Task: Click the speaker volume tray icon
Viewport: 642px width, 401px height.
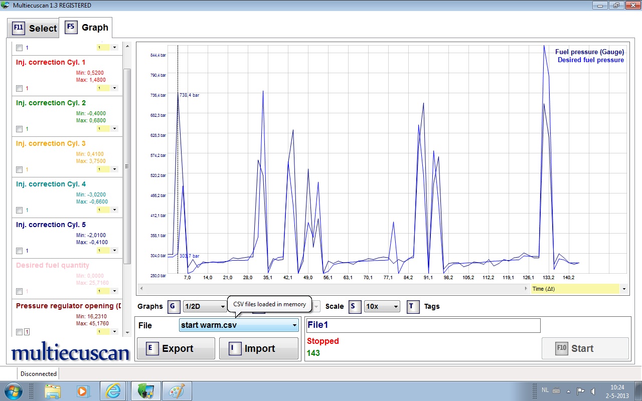Action: click(x=593, y=391)
